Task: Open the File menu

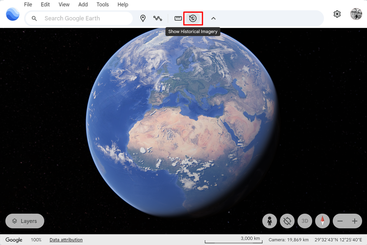Action: [x=28, y=4]
